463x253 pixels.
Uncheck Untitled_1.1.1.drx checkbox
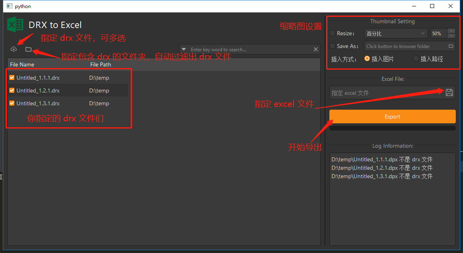[x=12, y=77]
